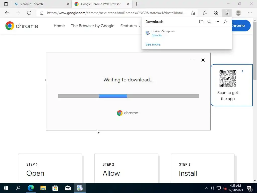
Task: Refresh the current page
Action: [x=29, y=13]
